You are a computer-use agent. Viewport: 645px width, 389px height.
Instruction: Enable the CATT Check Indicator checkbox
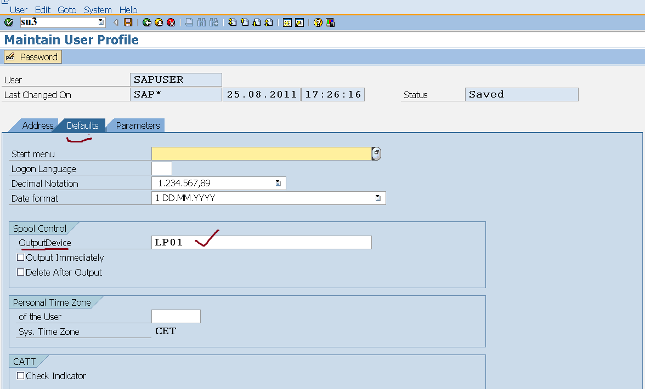20,376
